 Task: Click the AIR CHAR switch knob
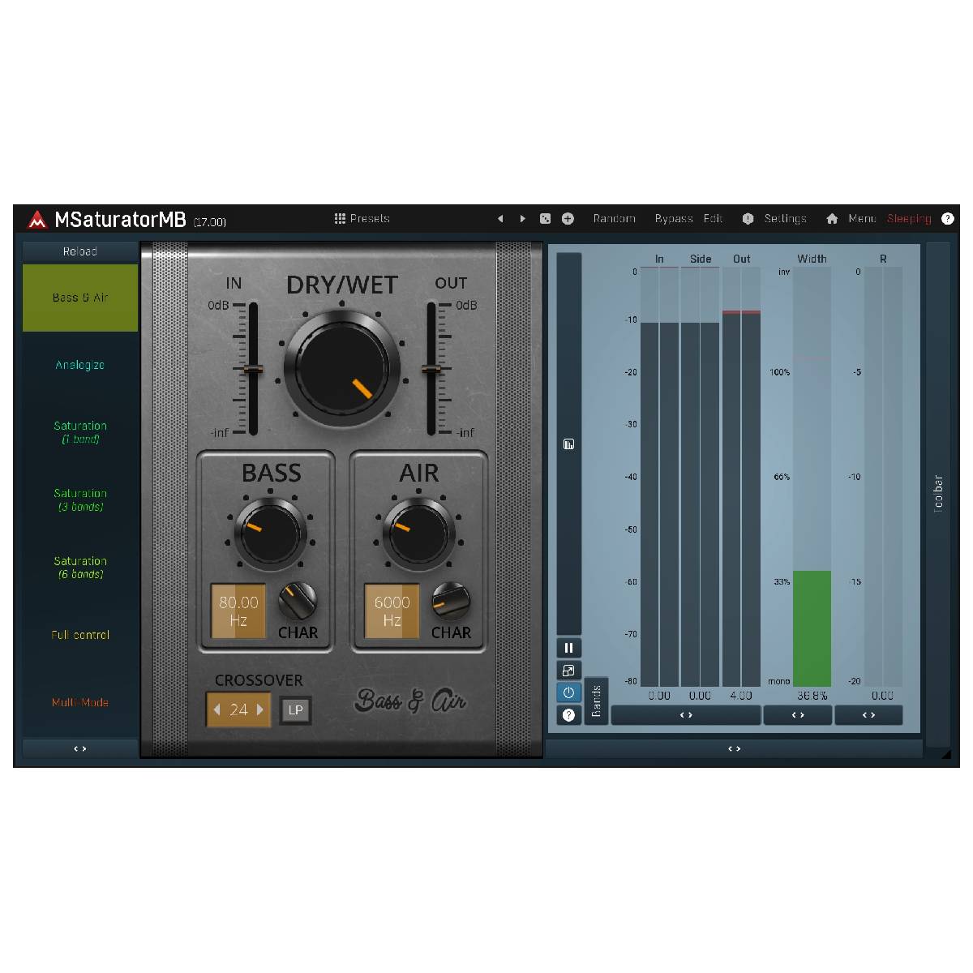click(x=451, y=601)
